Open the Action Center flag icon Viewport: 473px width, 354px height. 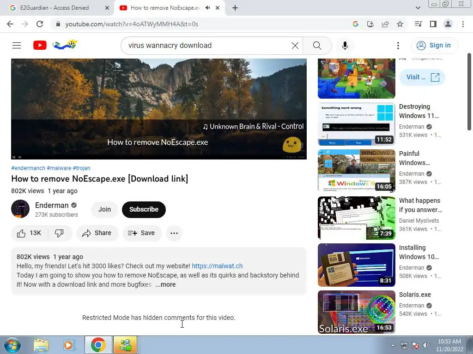pos(415,345)
